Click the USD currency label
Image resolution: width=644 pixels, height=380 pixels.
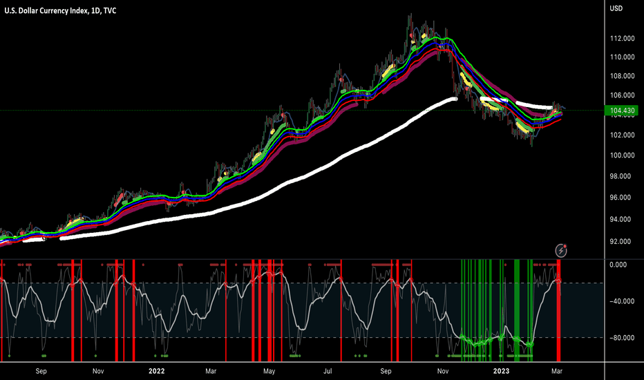click(x=616, y=8)
